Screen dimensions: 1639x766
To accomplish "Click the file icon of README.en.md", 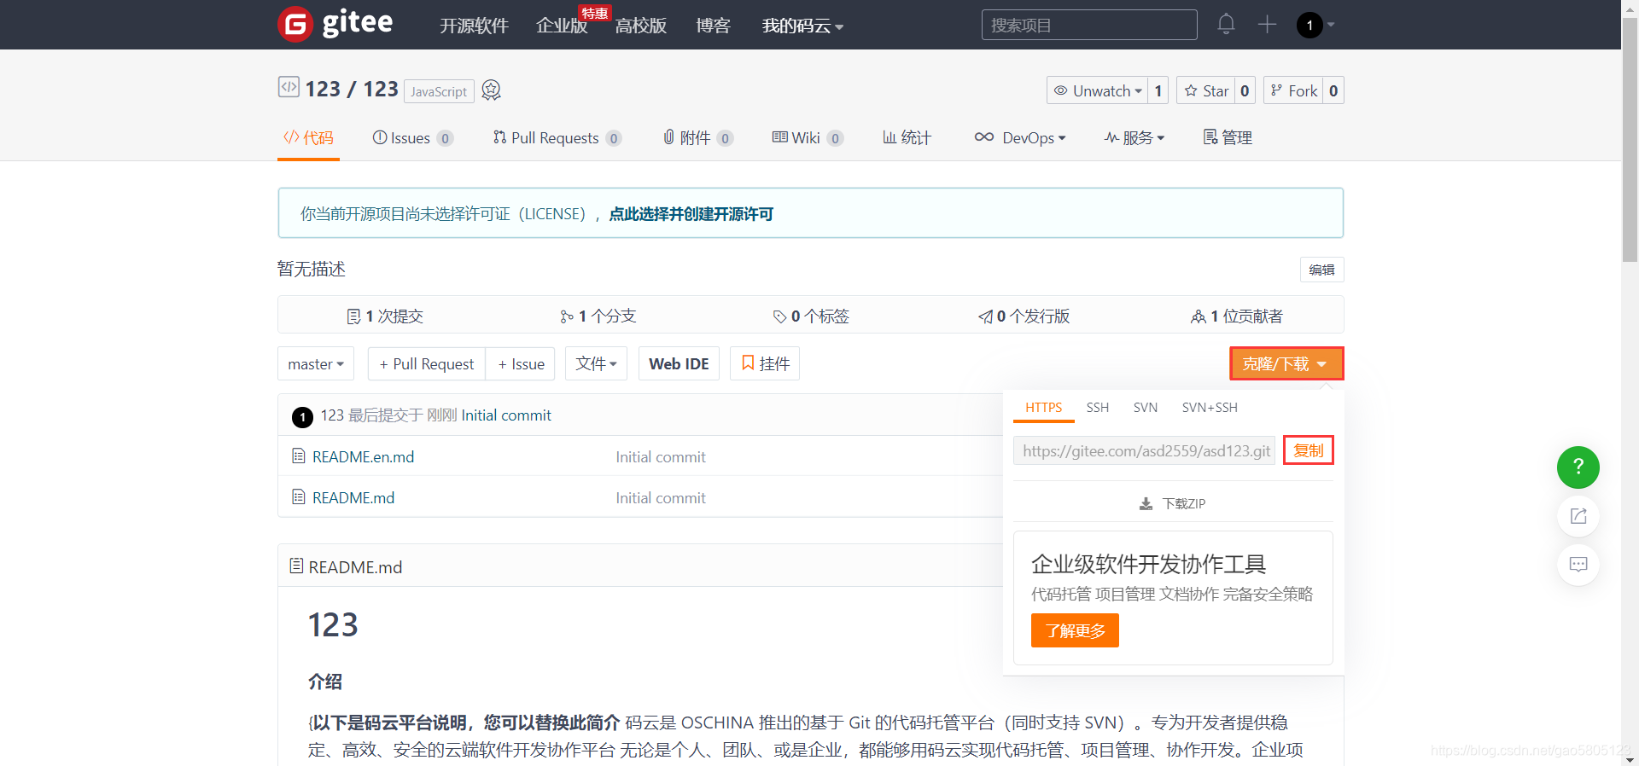I will point(299,456).
